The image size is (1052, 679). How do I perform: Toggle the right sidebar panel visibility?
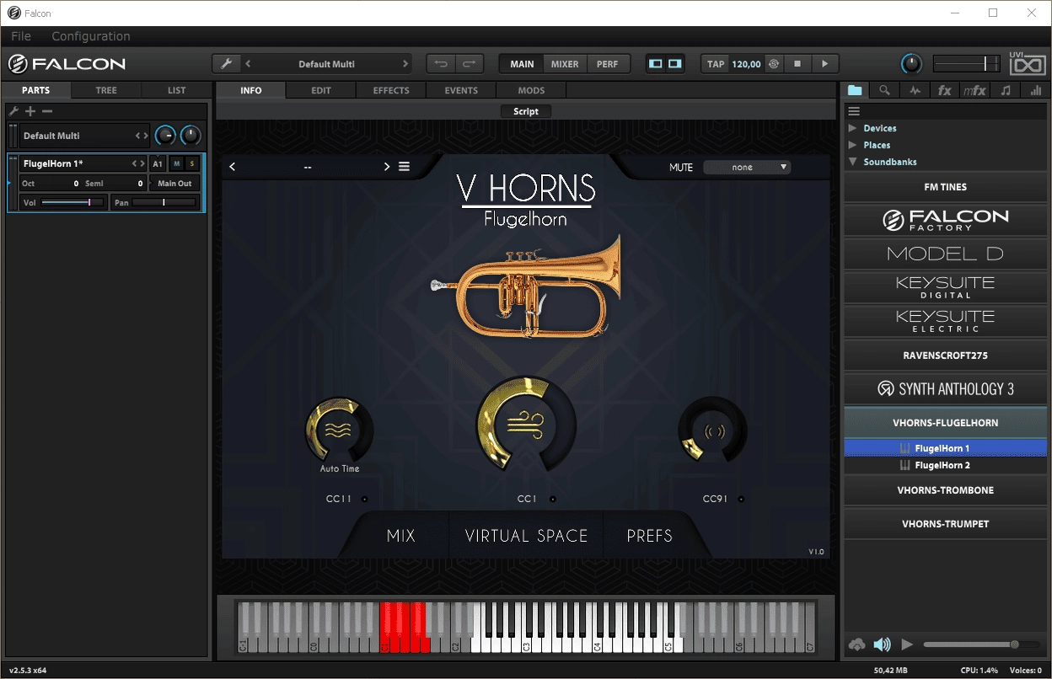pyautogui.click(x=674, y=64)
